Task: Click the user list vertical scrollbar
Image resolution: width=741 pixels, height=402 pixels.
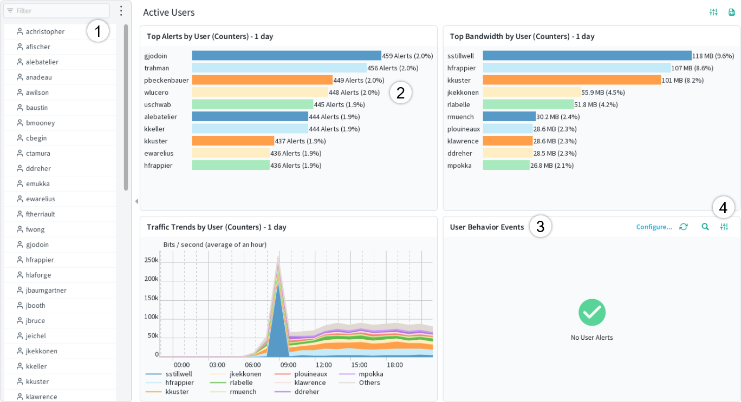Action: tap(126, 107)
